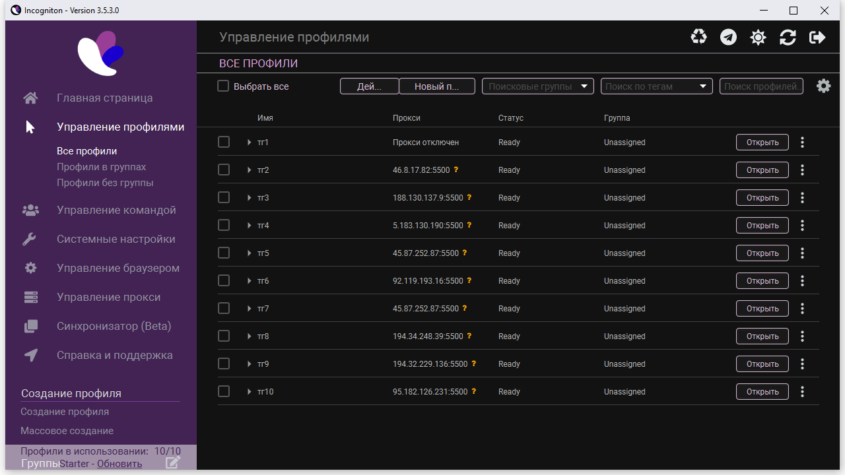Open Справка и поддержка in sidebar
Image resolution: width=845 pixels, height=475 pixels.
click(x=115, y=355)
